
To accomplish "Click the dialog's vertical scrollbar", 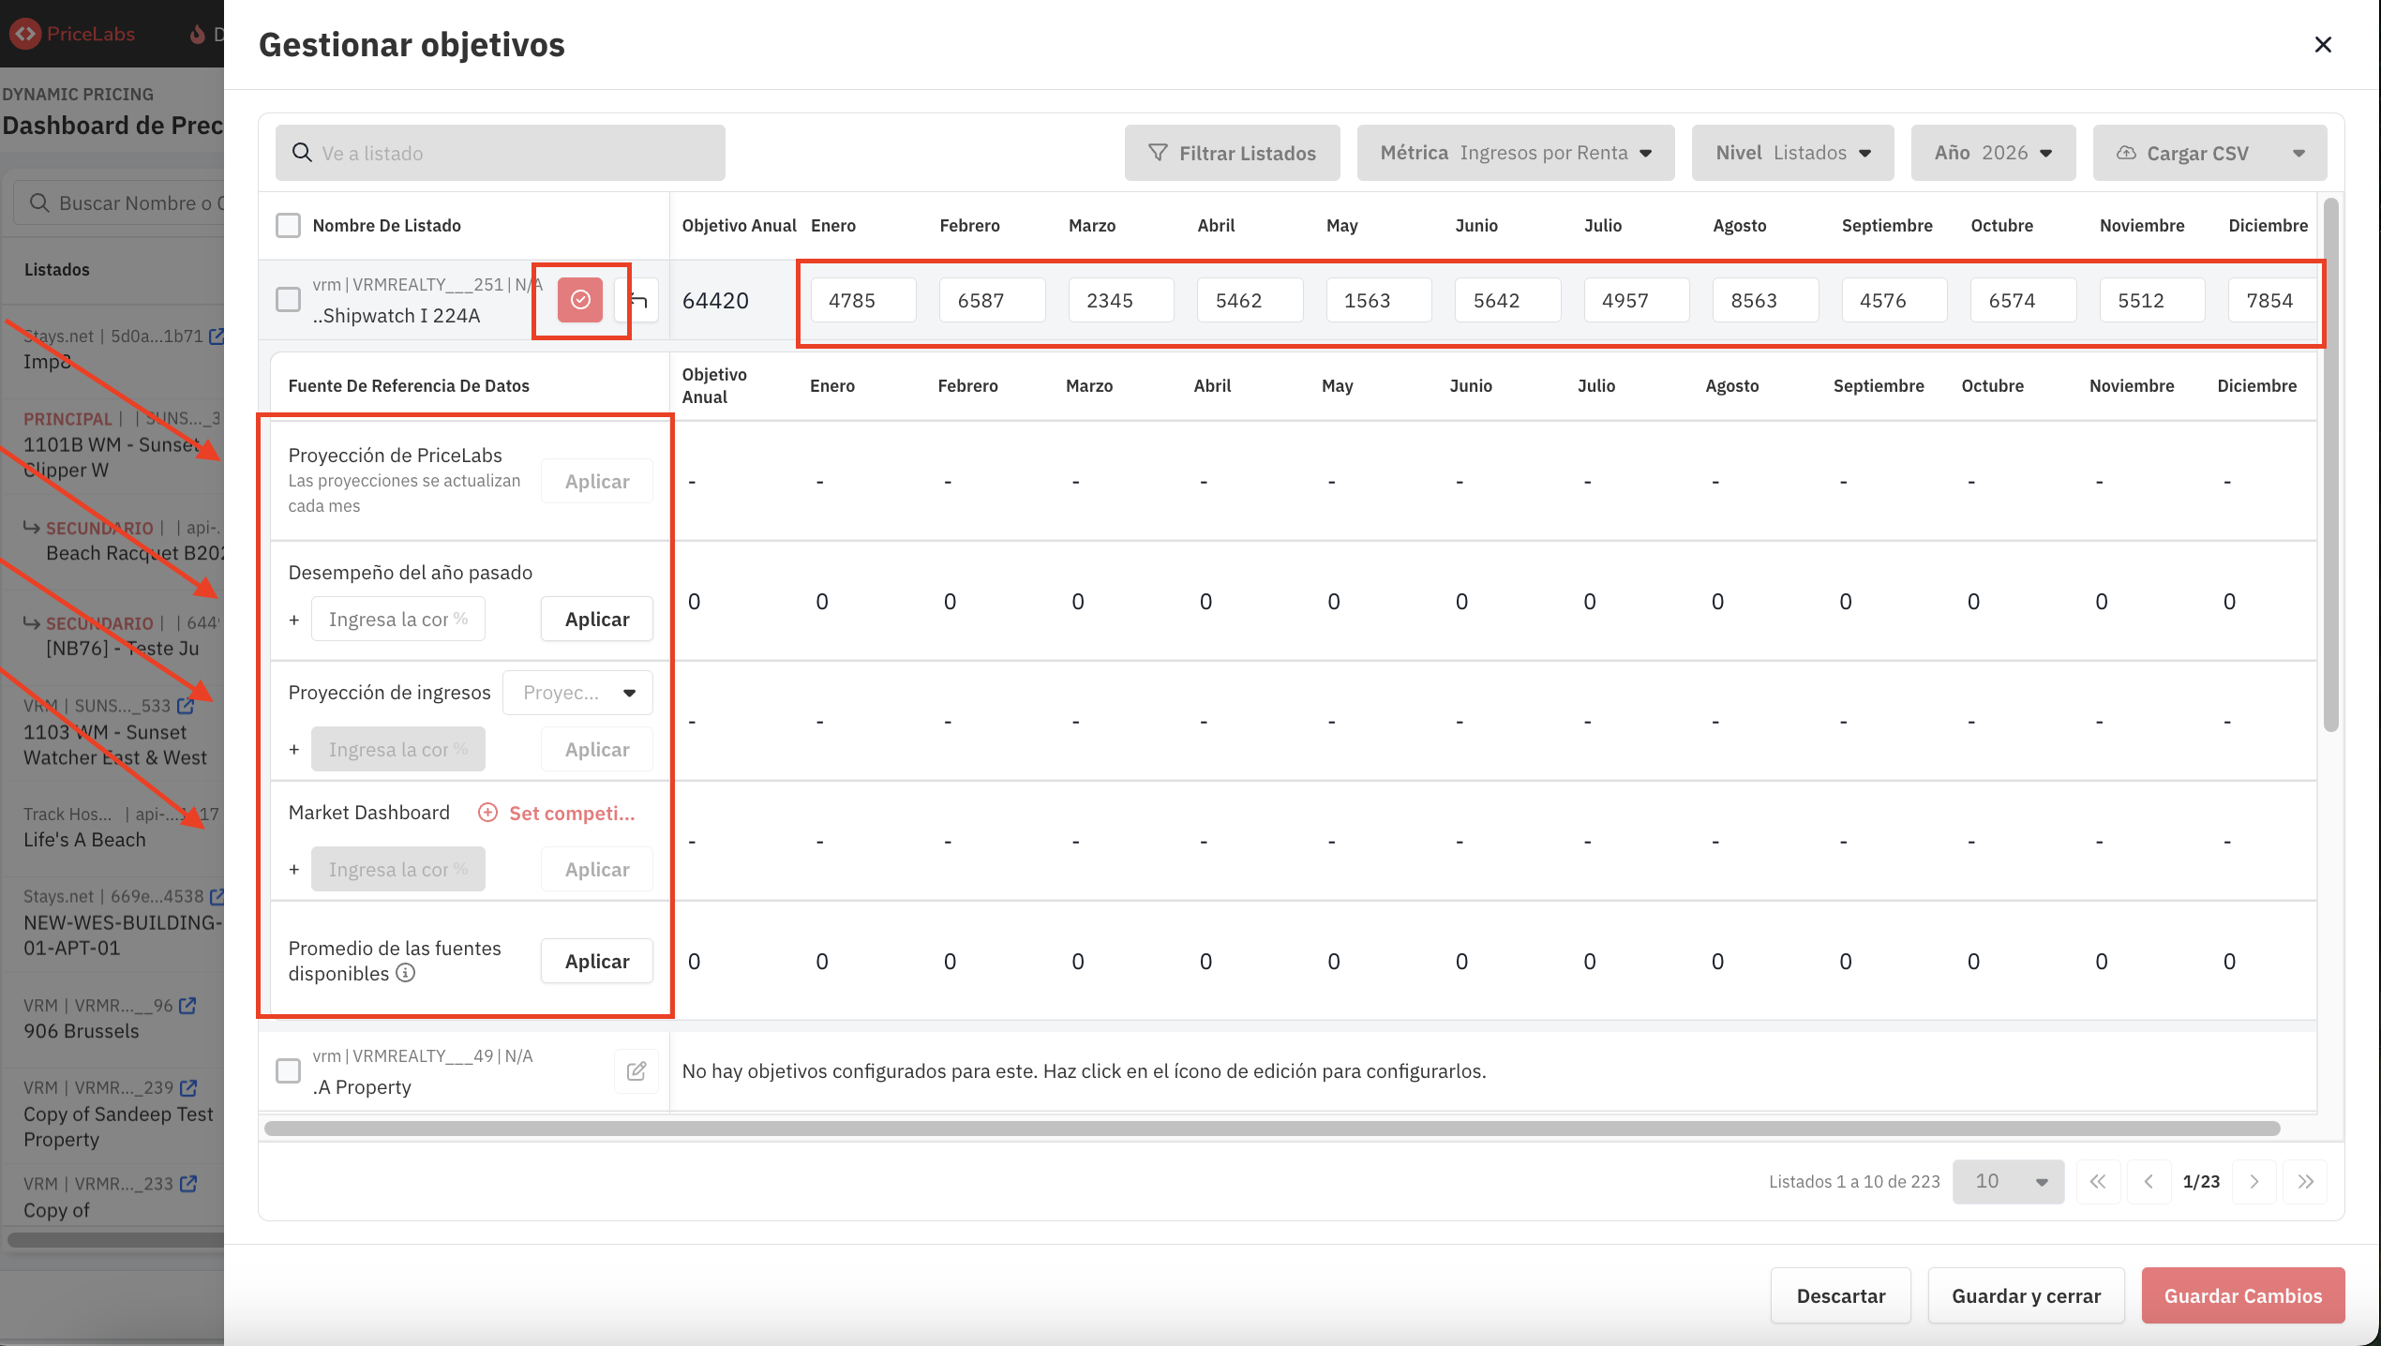I will click(2331, 465).
